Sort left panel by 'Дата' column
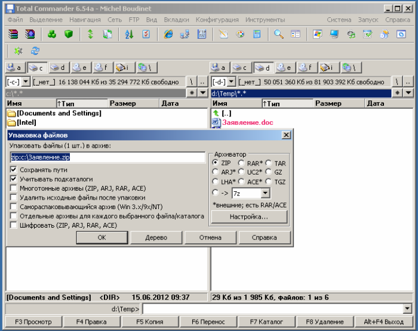The width and height of the screenshot is (418, 331). pos(183,103)
